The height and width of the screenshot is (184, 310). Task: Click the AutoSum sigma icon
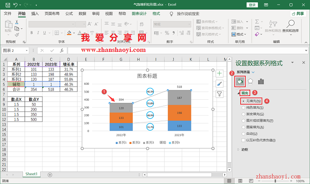click(257, 21)
